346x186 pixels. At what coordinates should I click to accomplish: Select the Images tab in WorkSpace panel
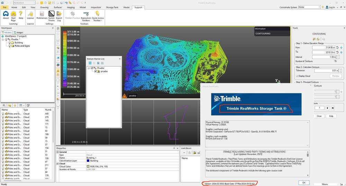(x=18, y=32)
